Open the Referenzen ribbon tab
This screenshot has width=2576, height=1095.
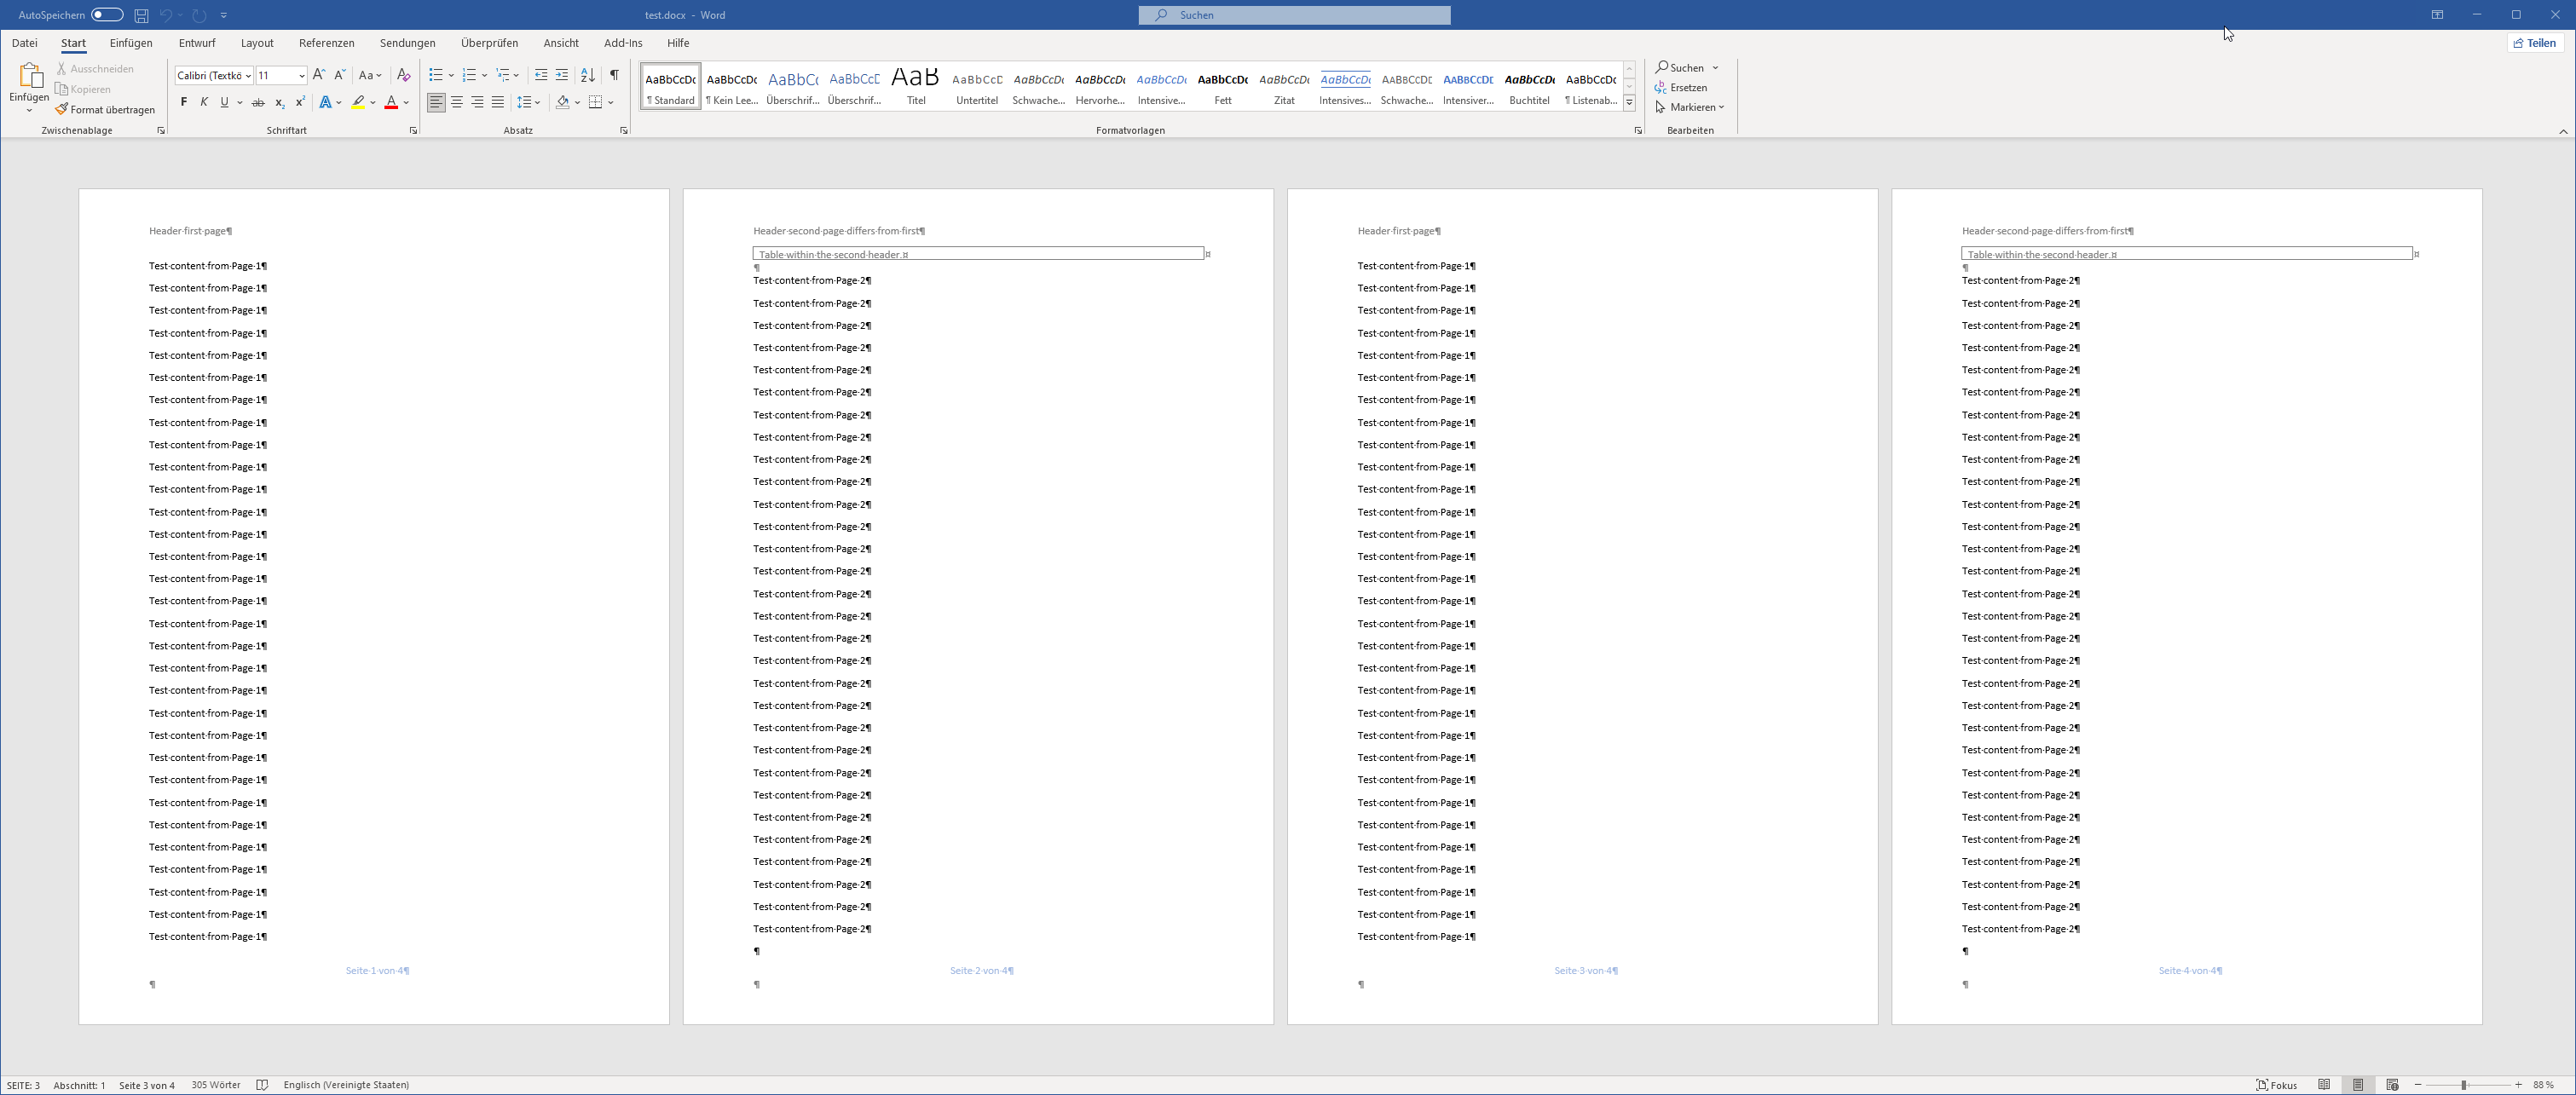tap(326, 43)
